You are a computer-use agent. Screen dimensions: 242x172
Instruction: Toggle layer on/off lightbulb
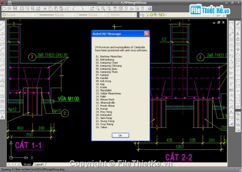(148, 15)
